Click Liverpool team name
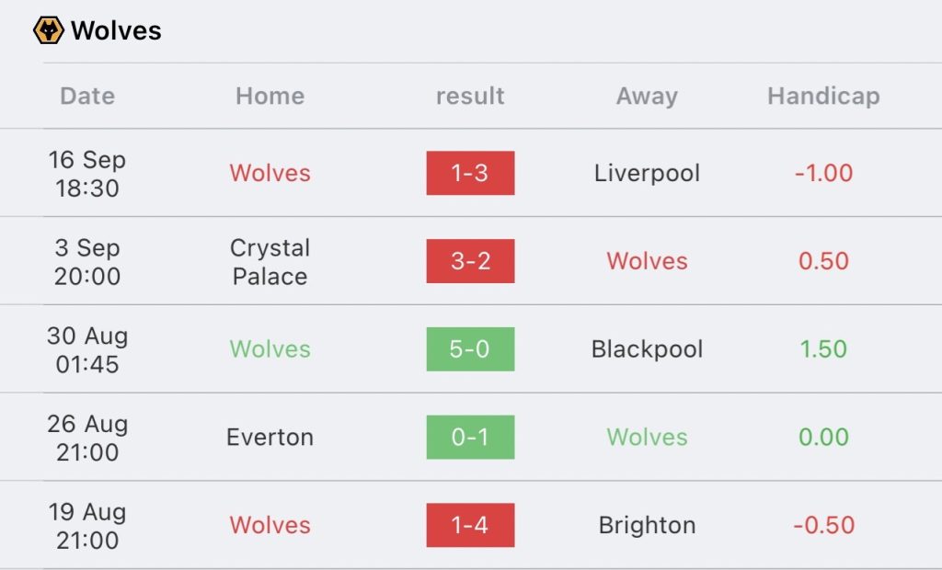The image size is (942, 570). [x=647, y=173]
